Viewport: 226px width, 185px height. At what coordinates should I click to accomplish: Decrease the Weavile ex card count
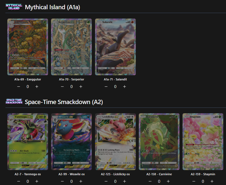pos(62,181)
